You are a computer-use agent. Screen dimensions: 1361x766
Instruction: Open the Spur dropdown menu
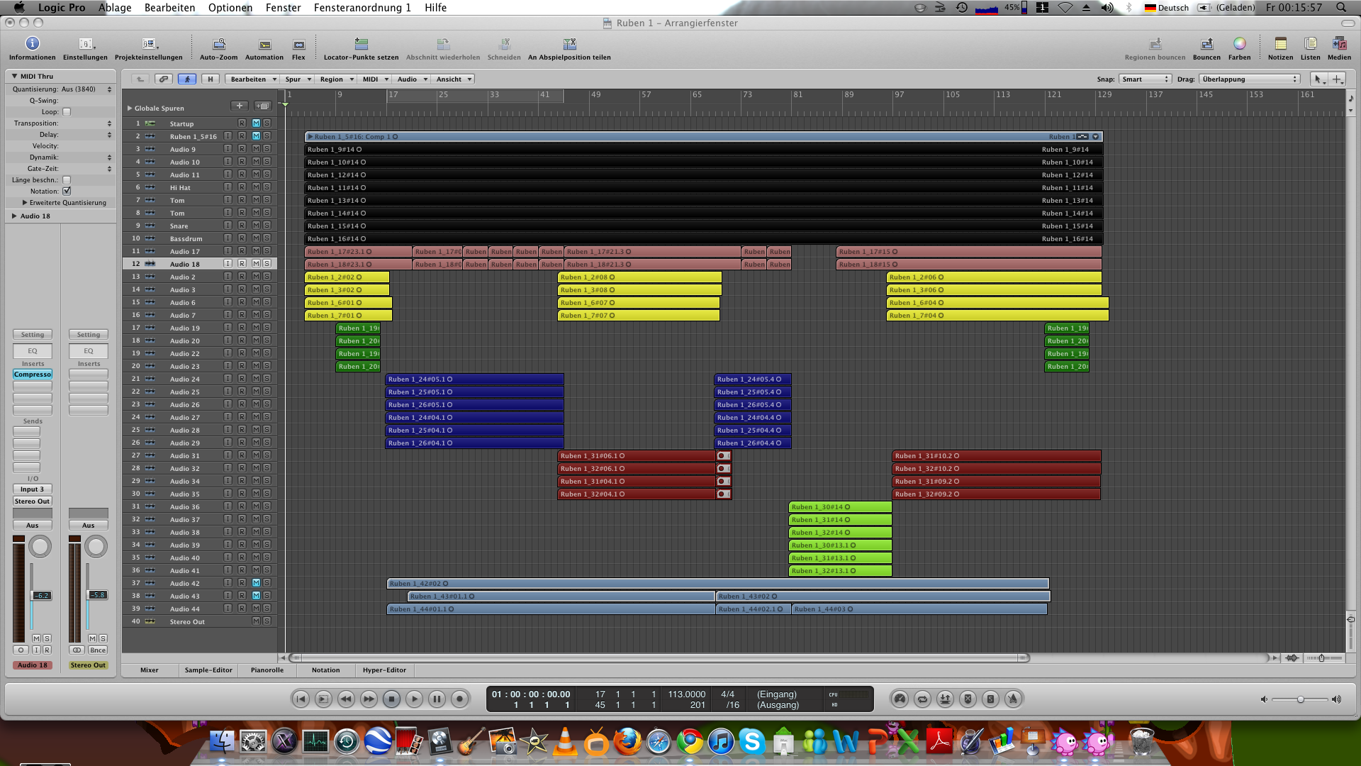pyautogui.click(x=298, y=79)
